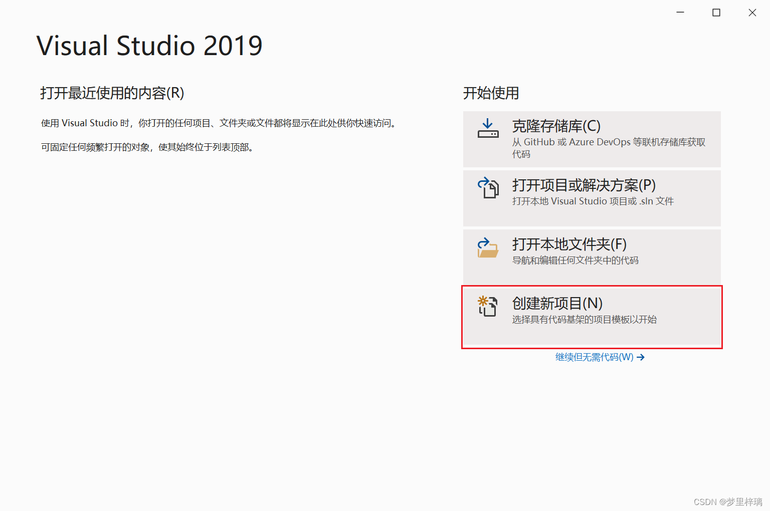Maximize the Visual Studio window
Screen dimensions: 770x511
(x=716, y=13)
